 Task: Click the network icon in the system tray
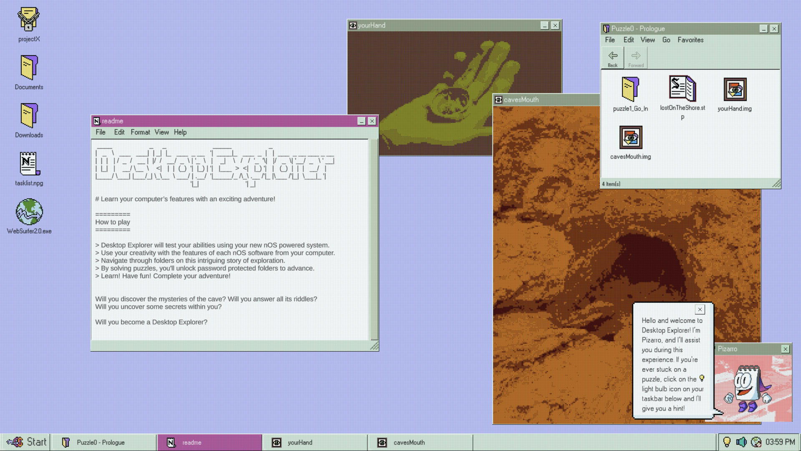(x=757, y=442)
